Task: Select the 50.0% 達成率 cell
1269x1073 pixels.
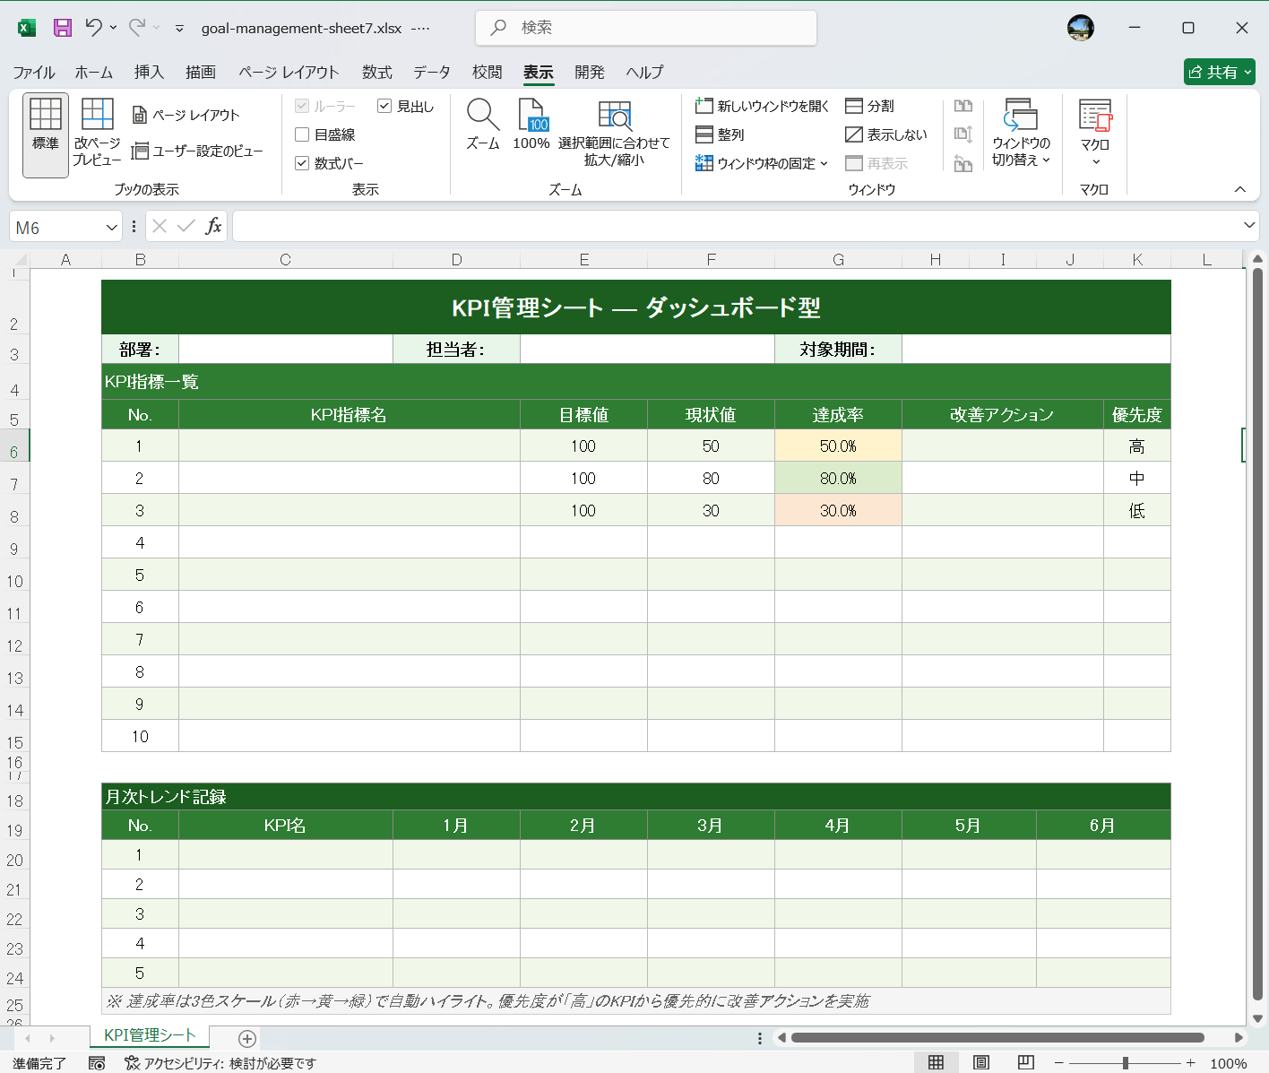Action: click(838, 446)
